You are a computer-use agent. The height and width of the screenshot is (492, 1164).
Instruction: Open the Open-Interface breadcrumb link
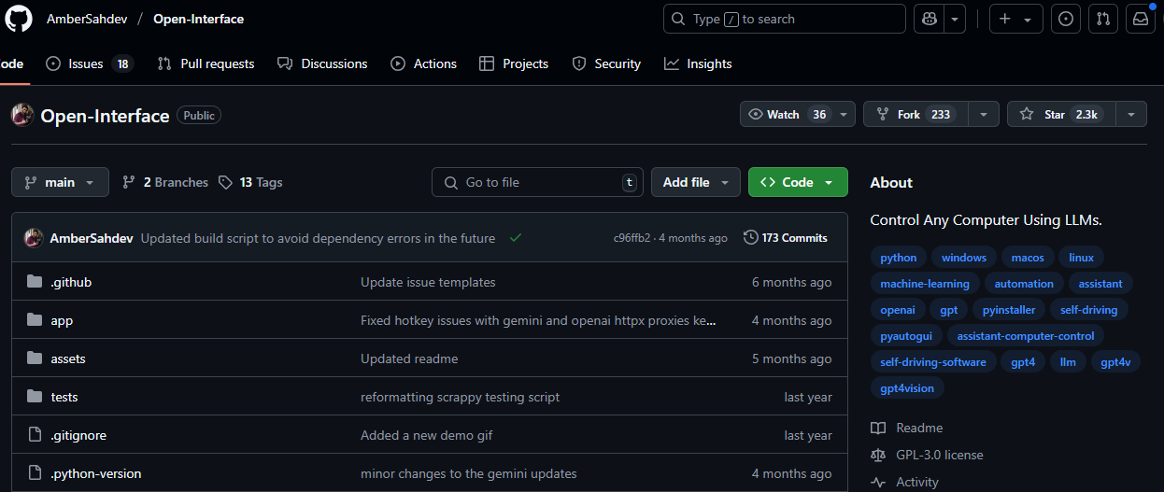pos(198,19)
